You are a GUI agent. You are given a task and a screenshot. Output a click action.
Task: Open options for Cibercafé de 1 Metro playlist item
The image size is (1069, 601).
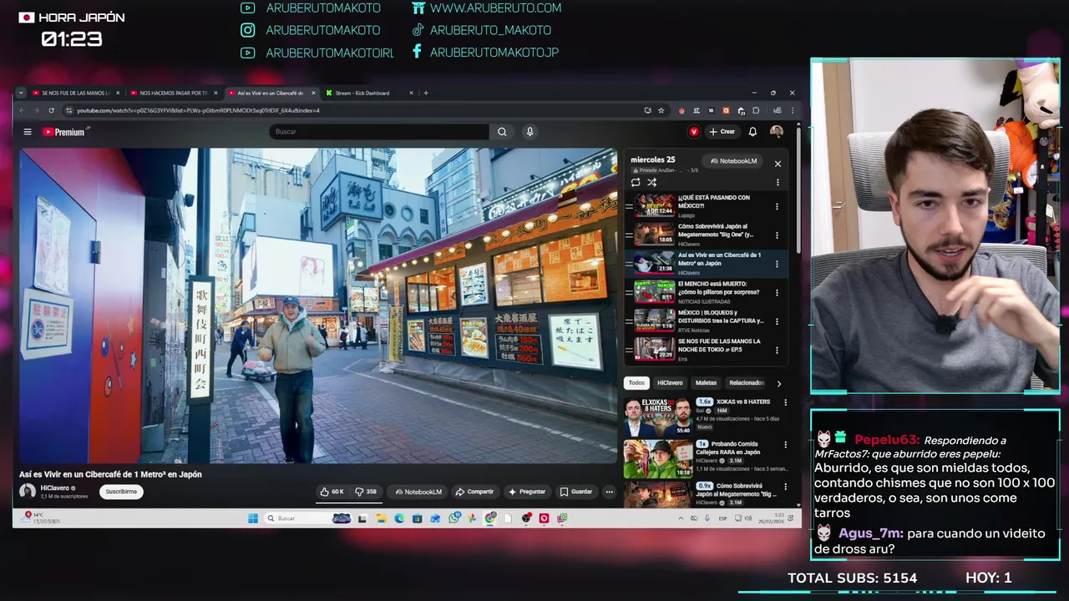(x=777, y=264)
